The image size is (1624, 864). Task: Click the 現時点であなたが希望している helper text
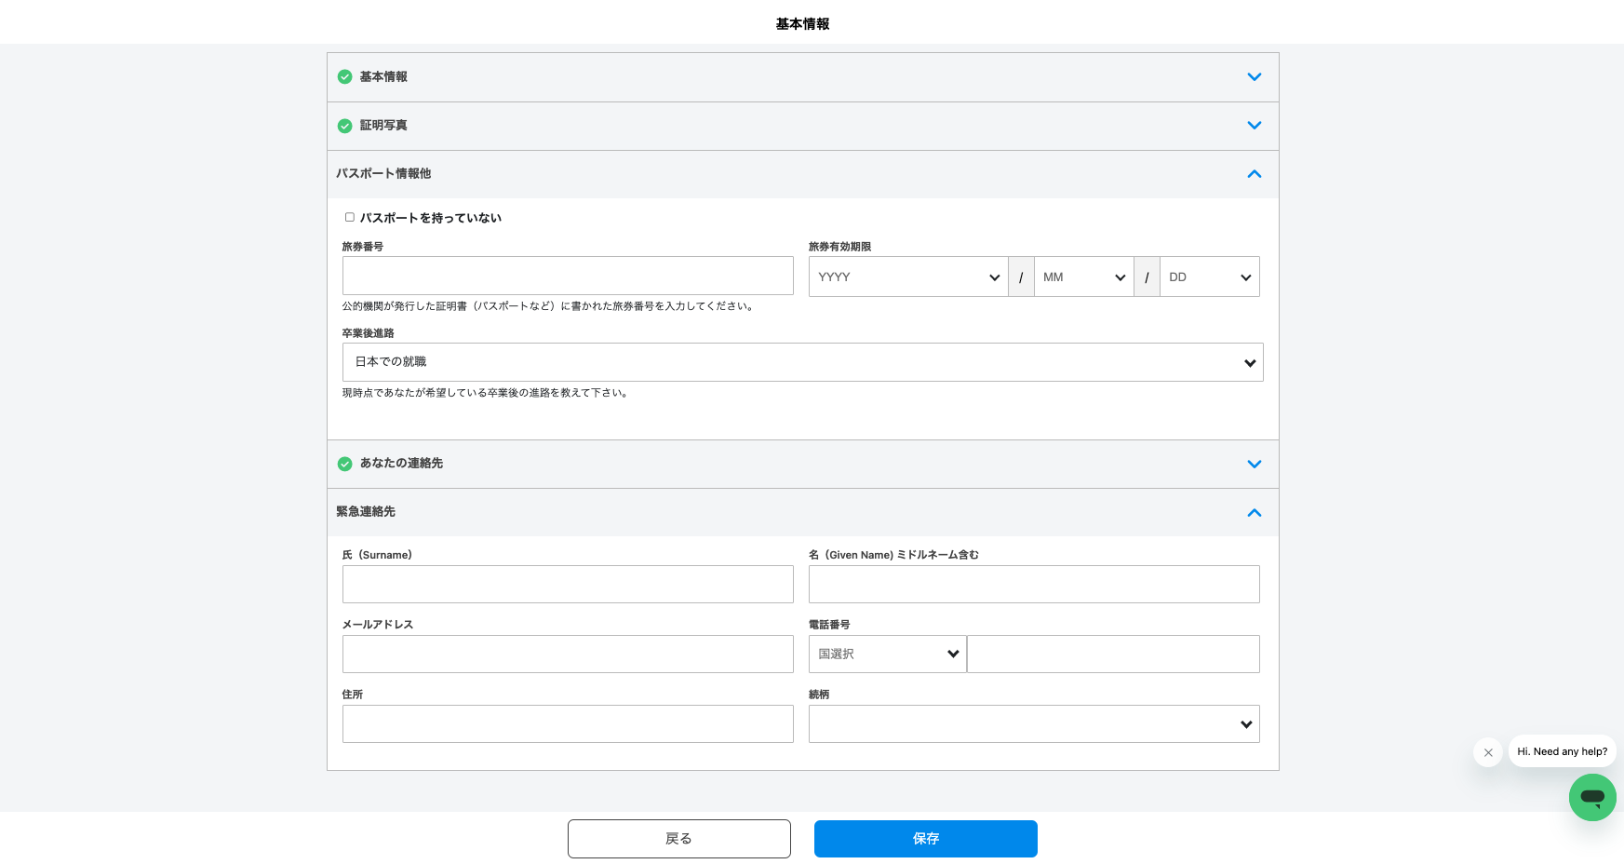pos(486,393)
